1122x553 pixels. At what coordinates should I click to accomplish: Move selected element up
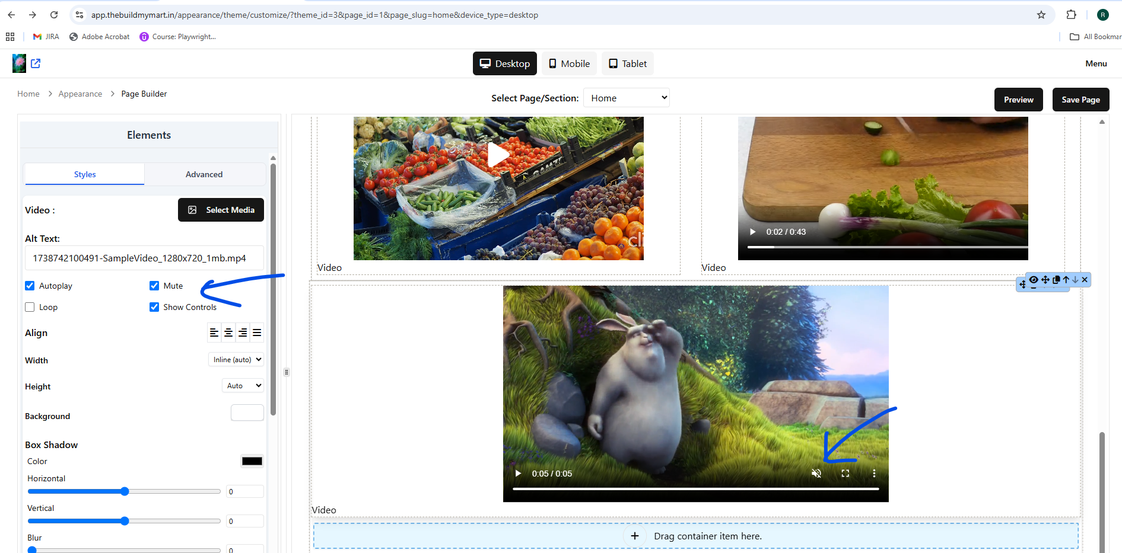pyautogui.click(x=1066, y=280)
